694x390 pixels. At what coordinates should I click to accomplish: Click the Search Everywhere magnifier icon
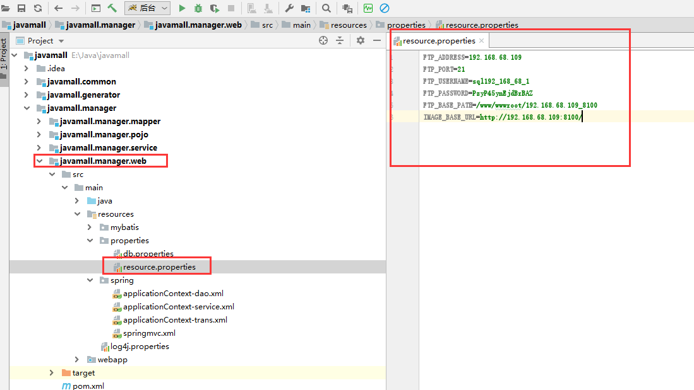(326, 8)
